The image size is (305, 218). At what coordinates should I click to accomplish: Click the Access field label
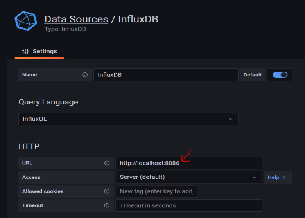click(x=31, y=177)
